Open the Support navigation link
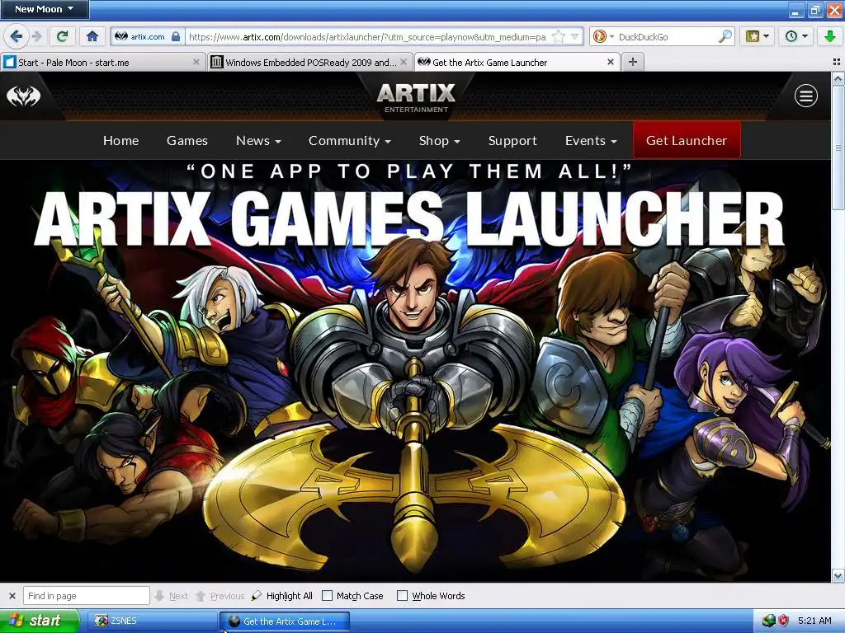845x633 pixels. 512,140
